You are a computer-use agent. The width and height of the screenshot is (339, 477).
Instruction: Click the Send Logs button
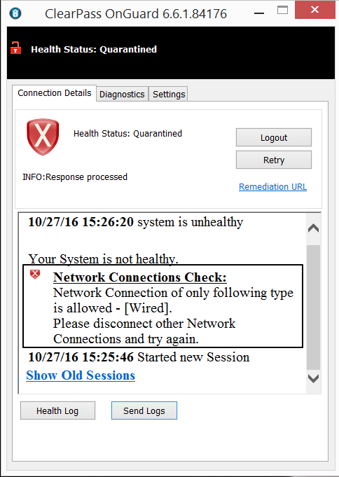click(x=144, y=410)
